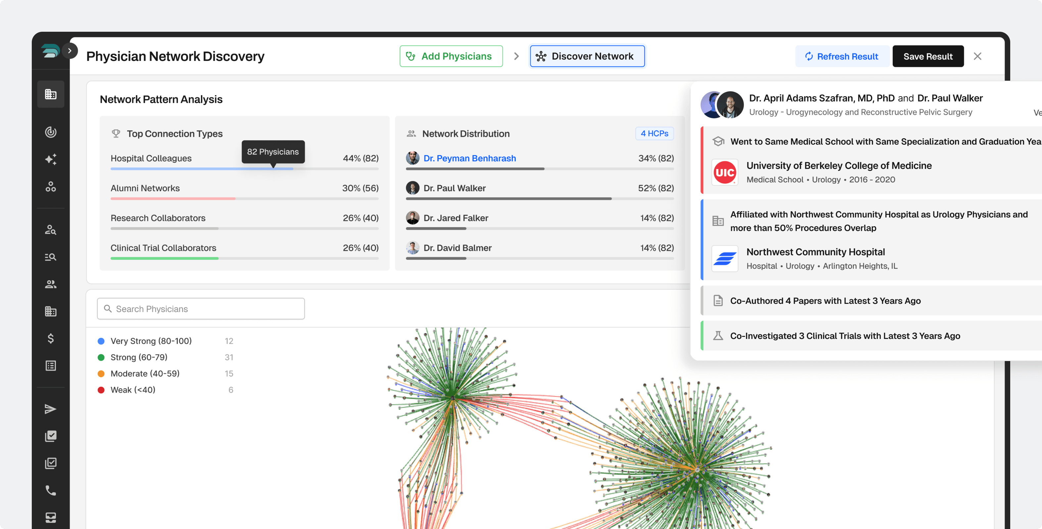Toggle the Strong (60-79) legend filter
Image resolution: width=1042 pixels, height=529 pixels.
tap(165, 357)
